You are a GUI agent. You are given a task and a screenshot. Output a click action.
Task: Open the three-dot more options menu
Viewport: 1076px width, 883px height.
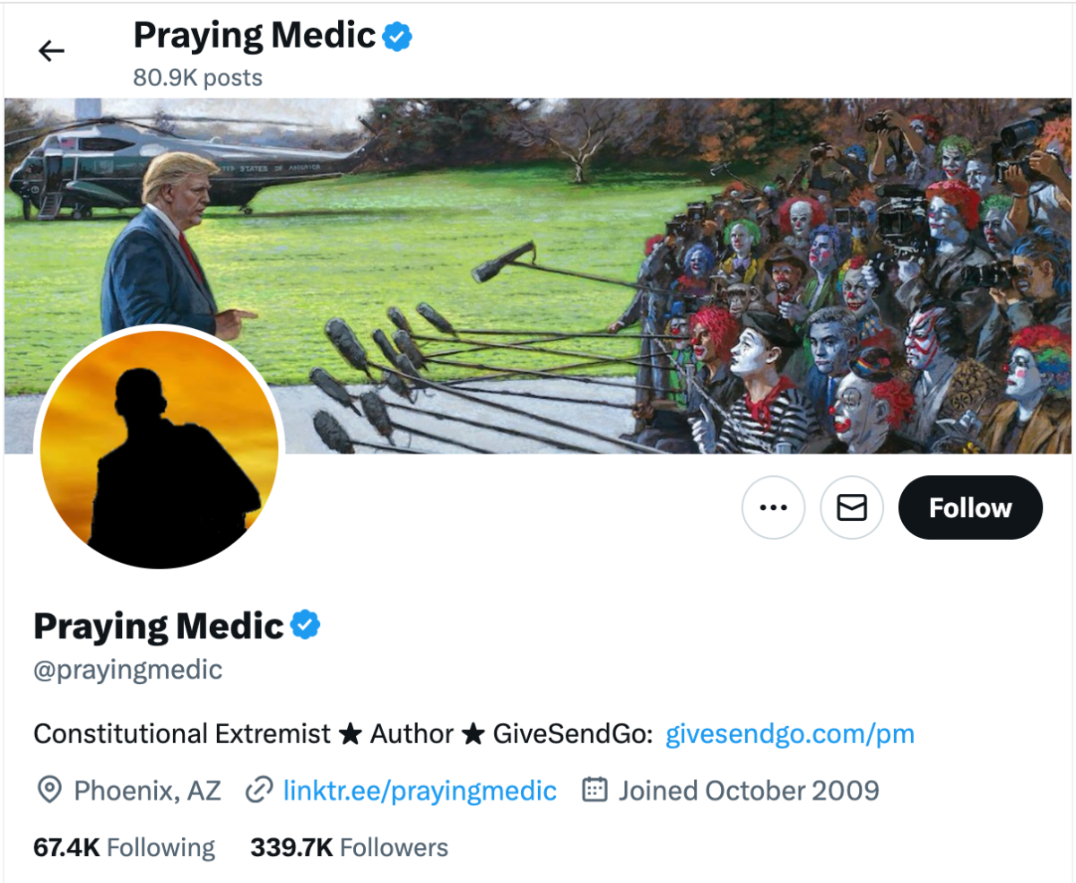tap(773, 507)
